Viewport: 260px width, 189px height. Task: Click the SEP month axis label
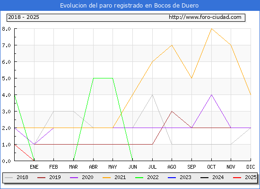coord(191,167)
